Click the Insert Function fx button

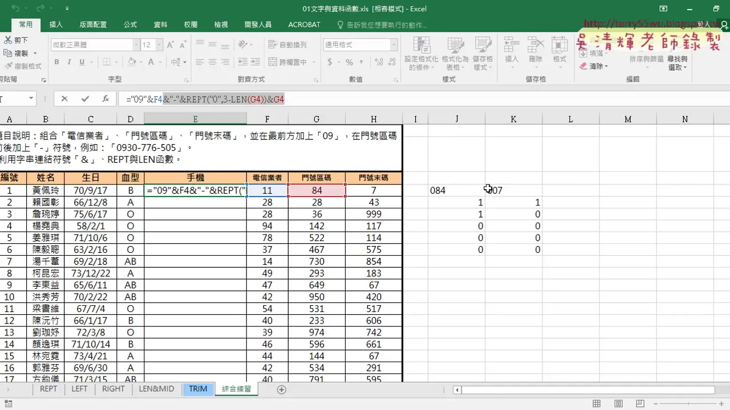pos(106,99)
